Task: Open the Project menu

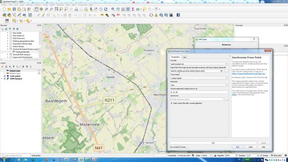Action: [x=4, y=5]
